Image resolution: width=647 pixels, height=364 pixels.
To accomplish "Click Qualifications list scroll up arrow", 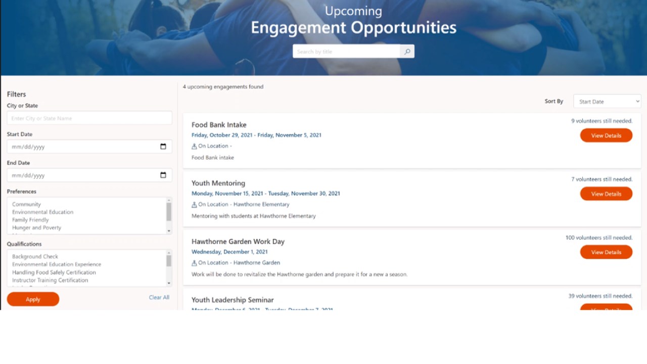I will pos(169,252).
